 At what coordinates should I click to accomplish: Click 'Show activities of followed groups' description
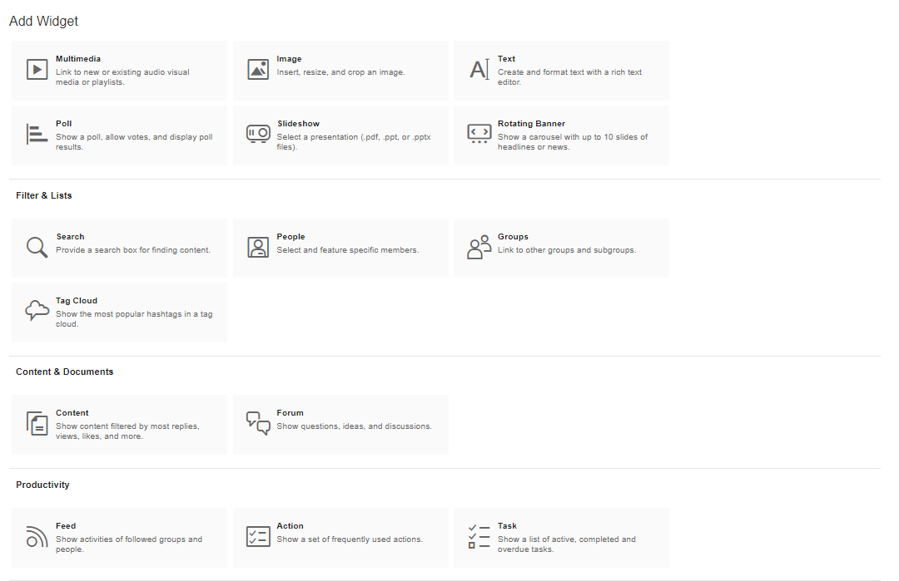129,544
